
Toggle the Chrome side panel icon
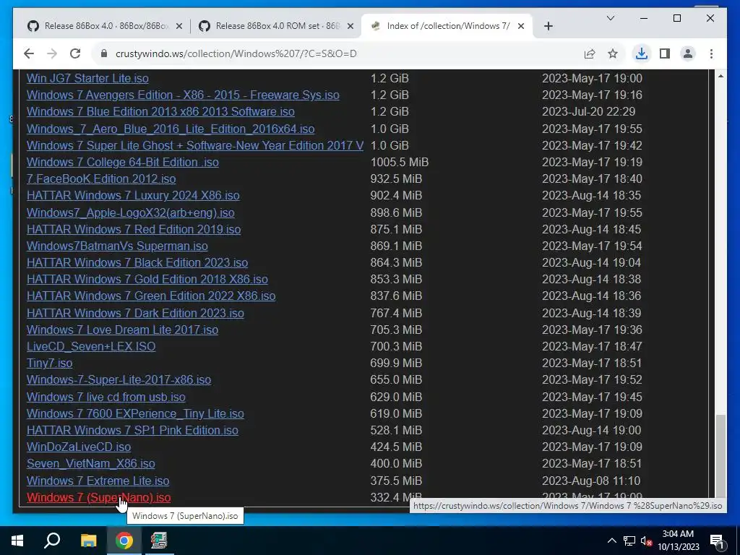(665, 53)
